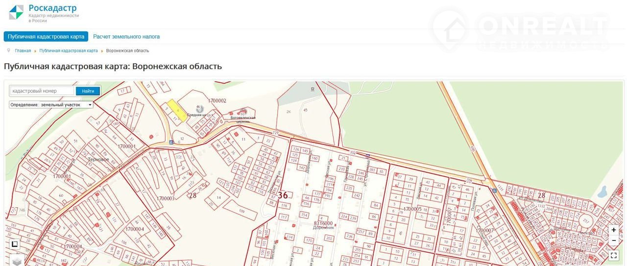Image resolution: width=627 pixels, height=266 pixels.
Task: Open Публичная кадастровая карта breadcrumb link
Action: pos(69,51)
